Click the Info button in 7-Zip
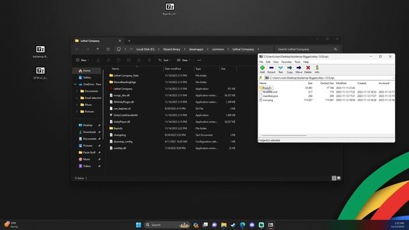Screen dimensions: 409x230 click(x=317, y=69)
